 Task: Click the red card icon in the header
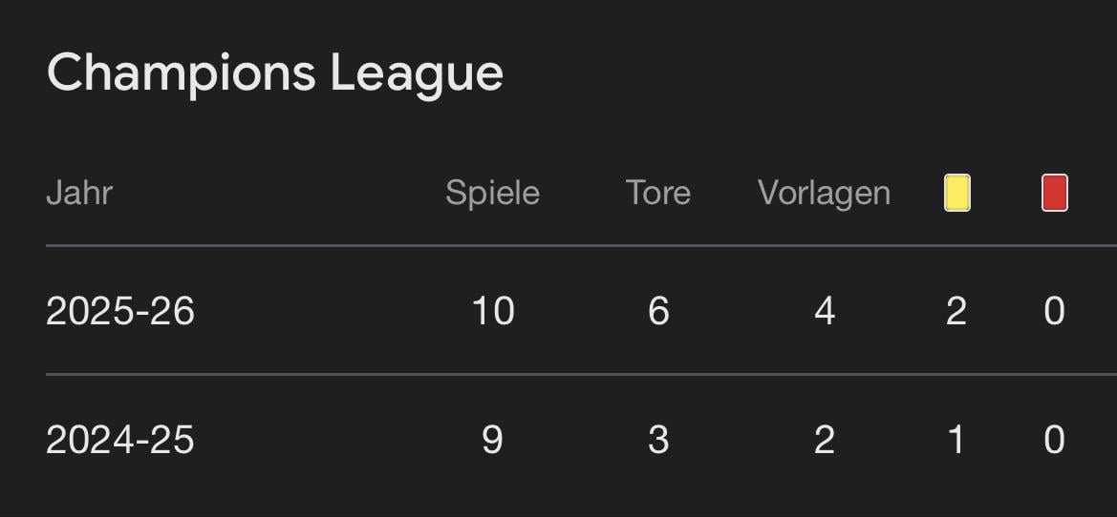point(1054,193)
